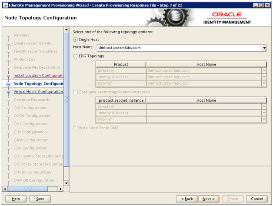Select Specify Security Updates step
This screenshot has height=206, width=273.
36,51
